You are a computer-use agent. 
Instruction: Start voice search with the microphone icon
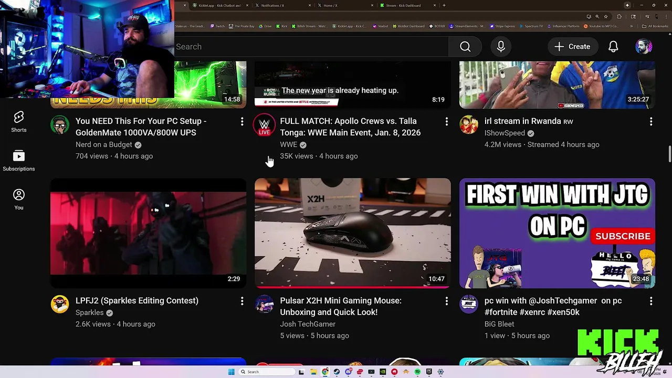pos(501,47)
